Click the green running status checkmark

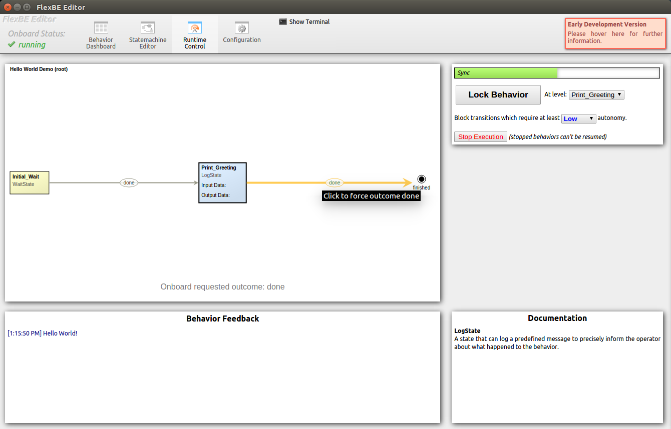point(12,44)
